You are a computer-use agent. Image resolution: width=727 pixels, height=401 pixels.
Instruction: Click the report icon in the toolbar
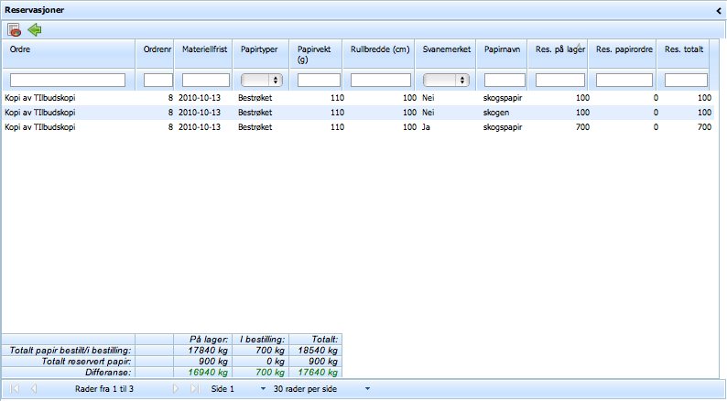tap(14, 30)
